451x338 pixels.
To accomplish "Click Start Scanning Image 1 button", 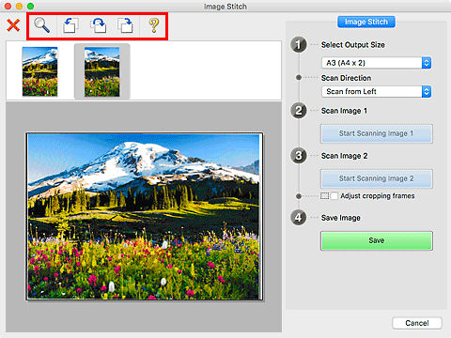I will pyautogui.click(x=376, y=133).
